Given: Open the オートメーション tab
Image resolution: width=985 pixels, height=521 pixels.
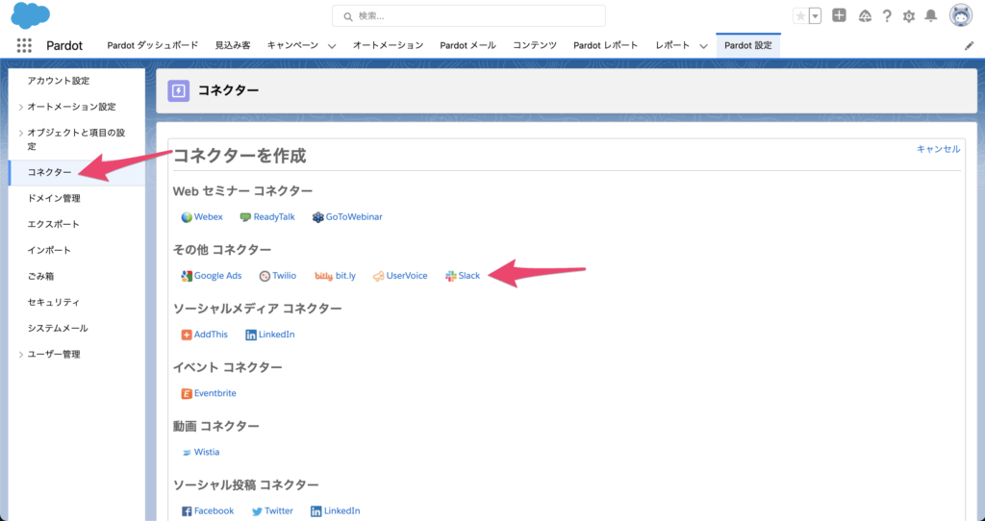Looking at the screenshot, I should [389, 45].
